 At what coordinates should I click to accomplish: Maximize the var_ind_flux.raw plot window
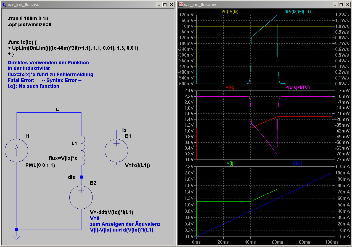coord(341,5)
